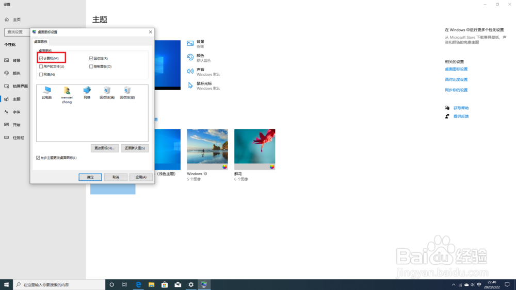Select the 此电脑 icon in the list
The height and width of the screenshot is (290, 516).
tap(47, 93)
